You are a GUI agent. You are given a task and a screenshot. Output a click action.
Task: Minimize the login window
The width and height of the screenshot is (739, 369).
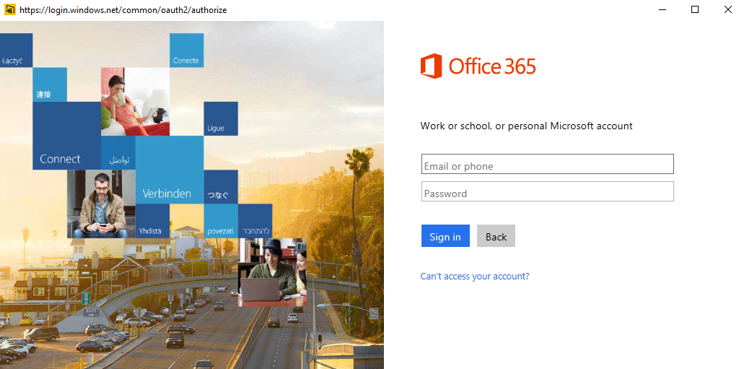[x=663, y=9]
